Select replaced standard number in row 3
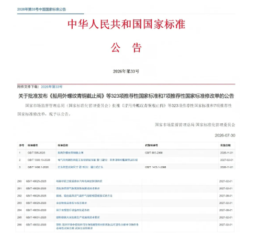The image size is (270, 236). coord(155,167)
